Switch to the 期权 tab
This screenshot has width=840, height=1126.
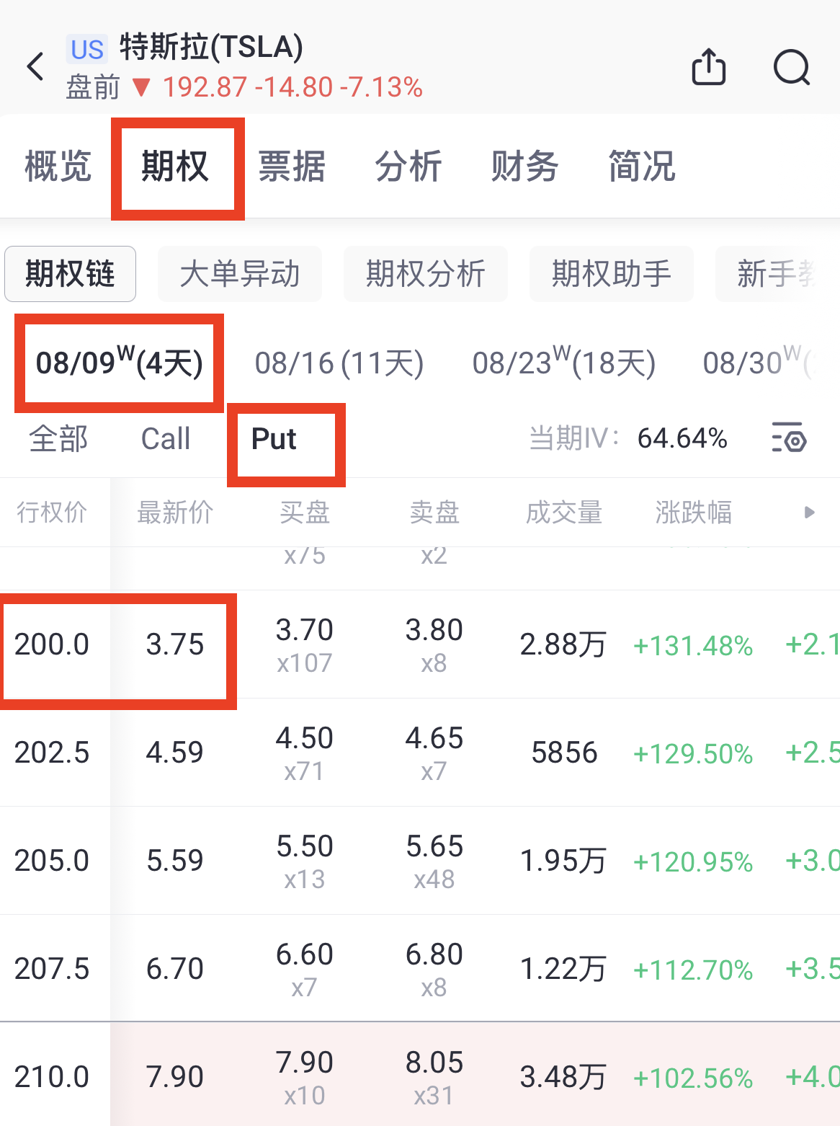coord(175,167)
